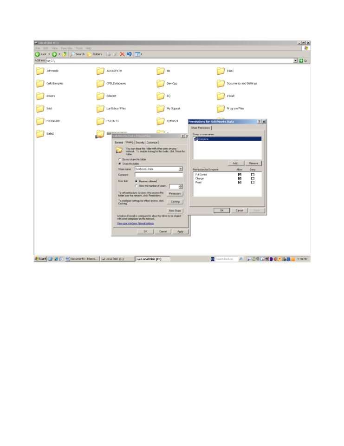Click the green Forward arrow icon
Image resolution: width=344 pixels, height=446 pixels.
point(54,54)
